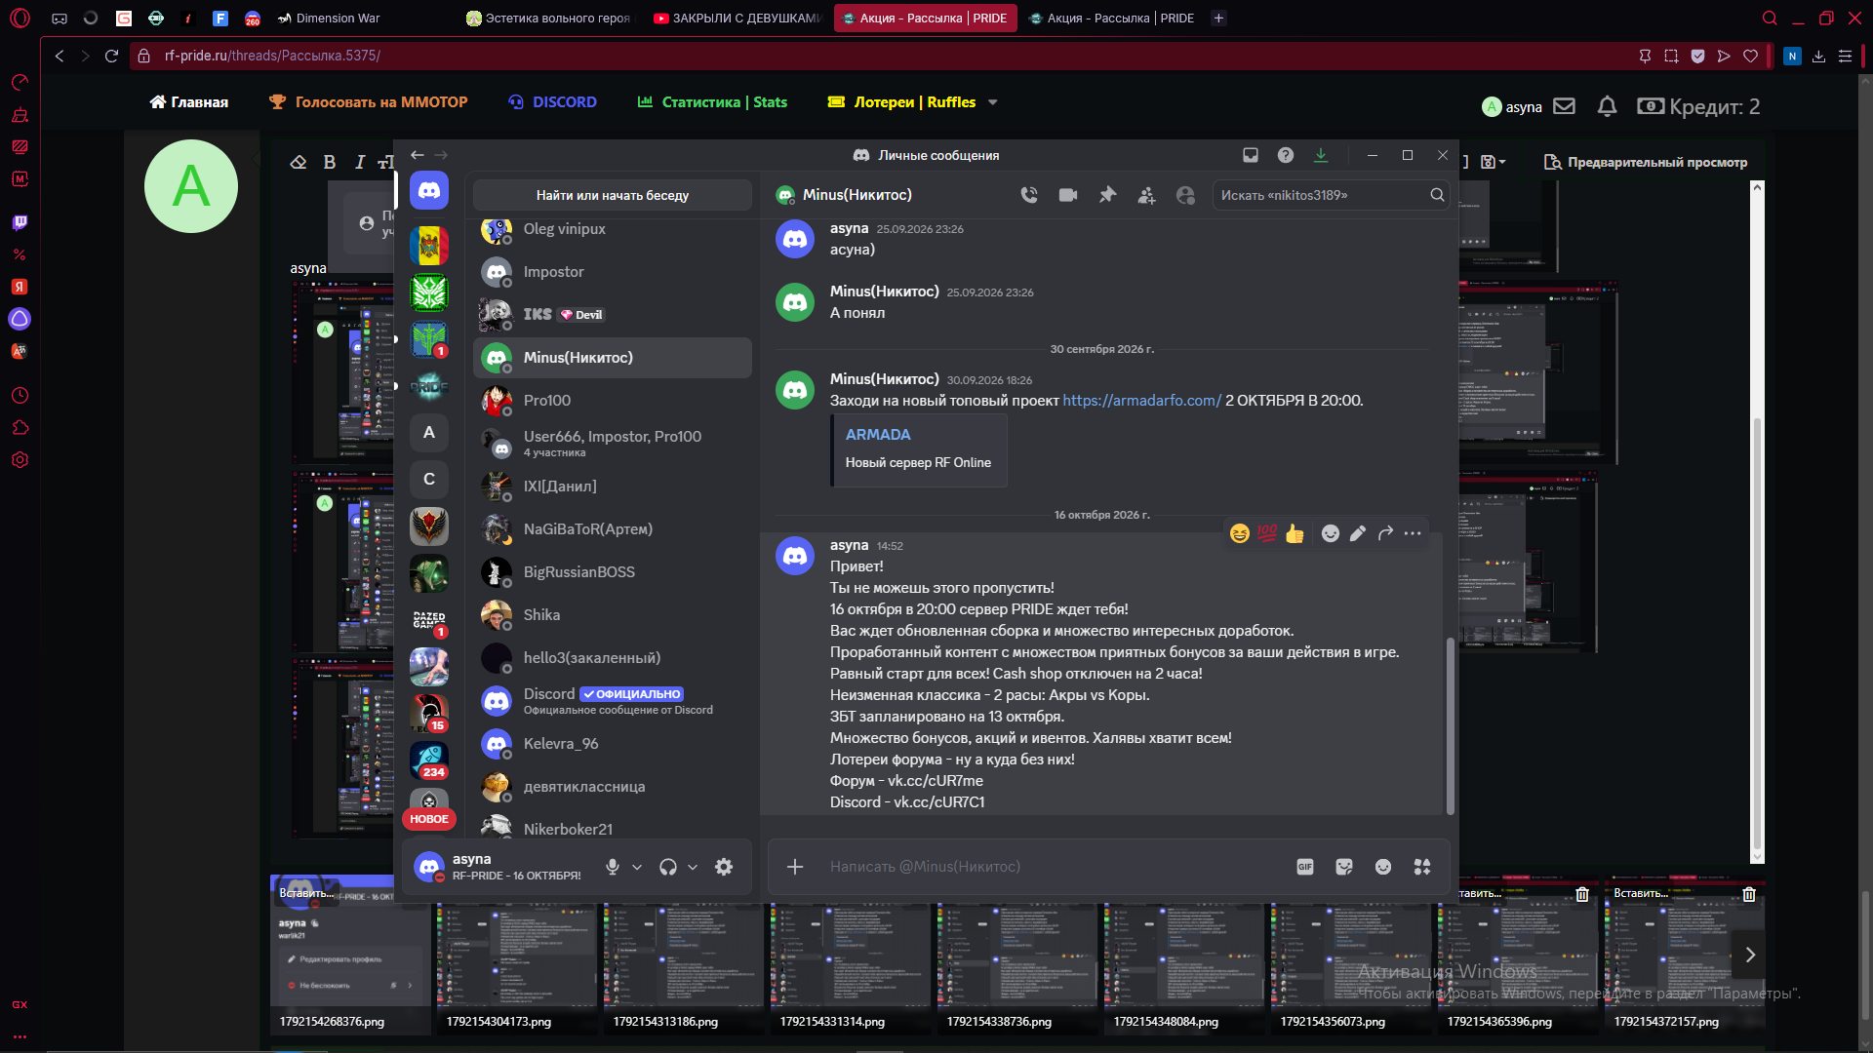Screen dimensions: 1873x1053
Task: Click Предварительный просмотр preview button
Action: point(1646,162)
